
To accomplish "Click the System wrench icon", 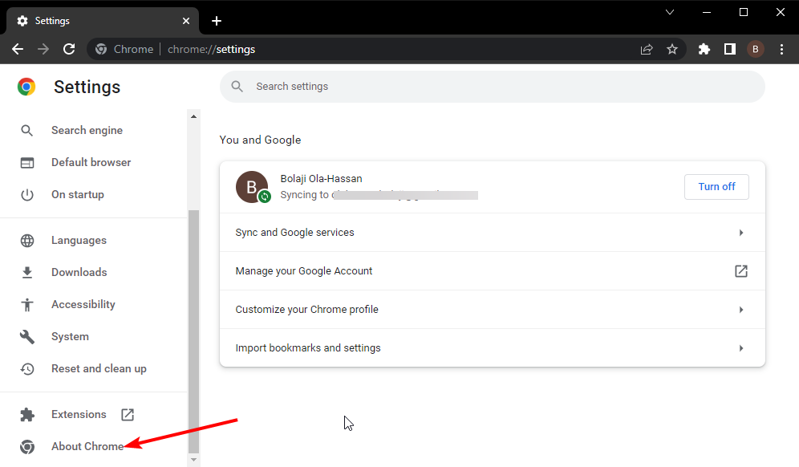I will 27,337.
